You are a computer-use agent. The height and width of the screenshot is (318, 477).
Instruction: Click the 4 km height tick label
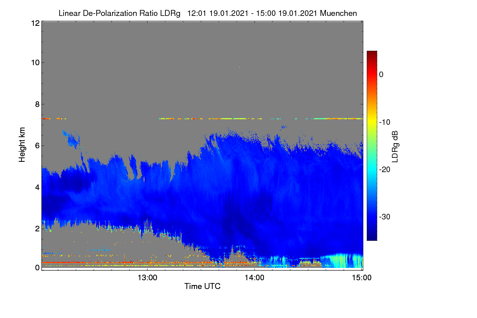[37, 187]
